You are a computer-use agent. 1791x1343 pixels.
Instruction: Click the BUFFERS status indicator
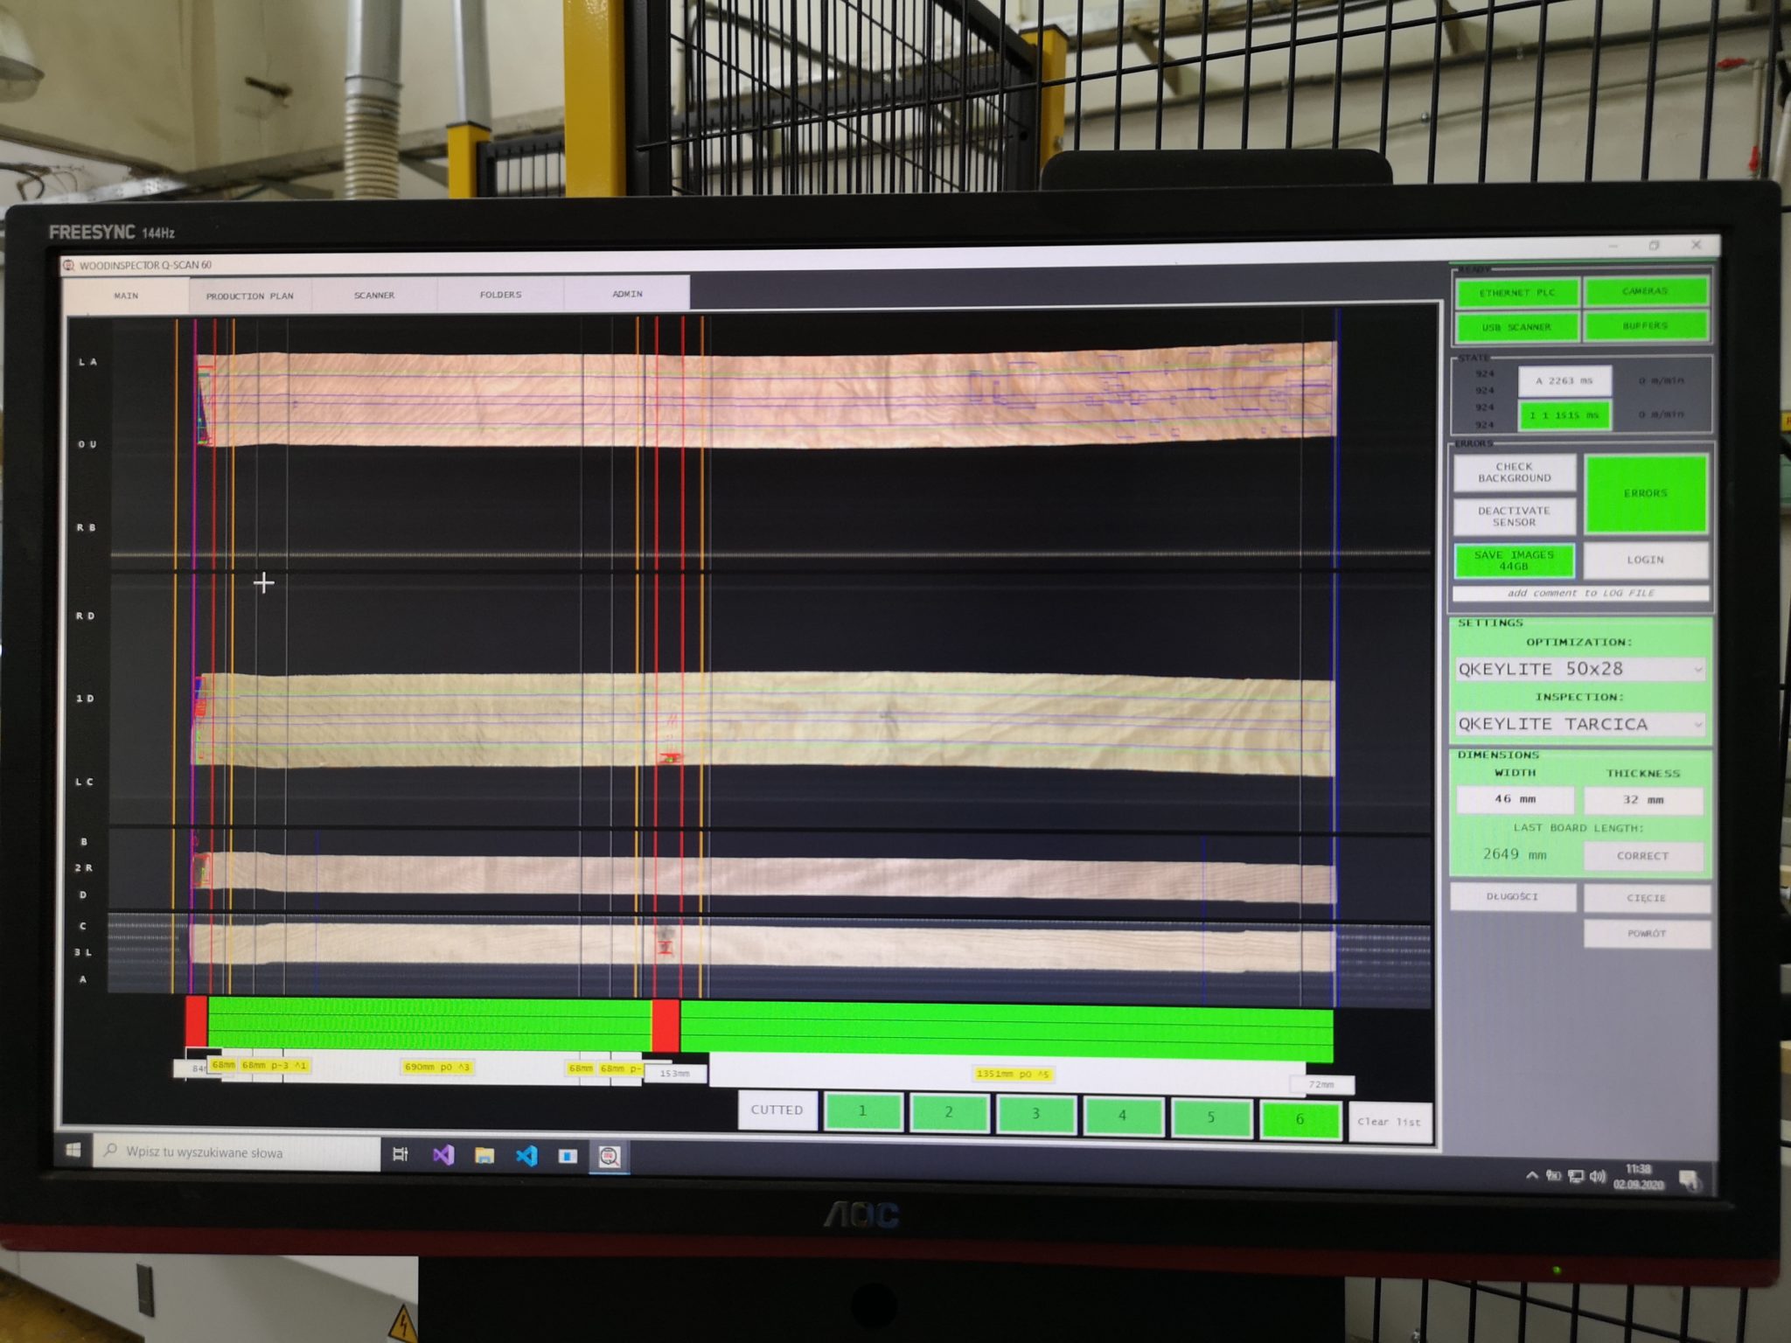coord(1645,326)
